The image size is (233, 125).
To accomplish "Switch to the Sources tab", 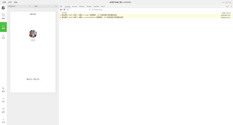I will coord(75,6).
